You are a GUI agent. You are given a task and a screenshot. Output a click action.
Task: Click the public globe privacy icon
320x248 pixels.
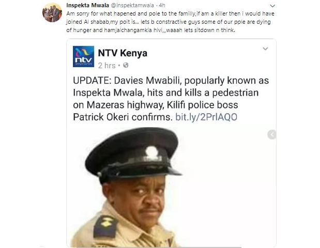pyautogui.click(x=126, y=65)
